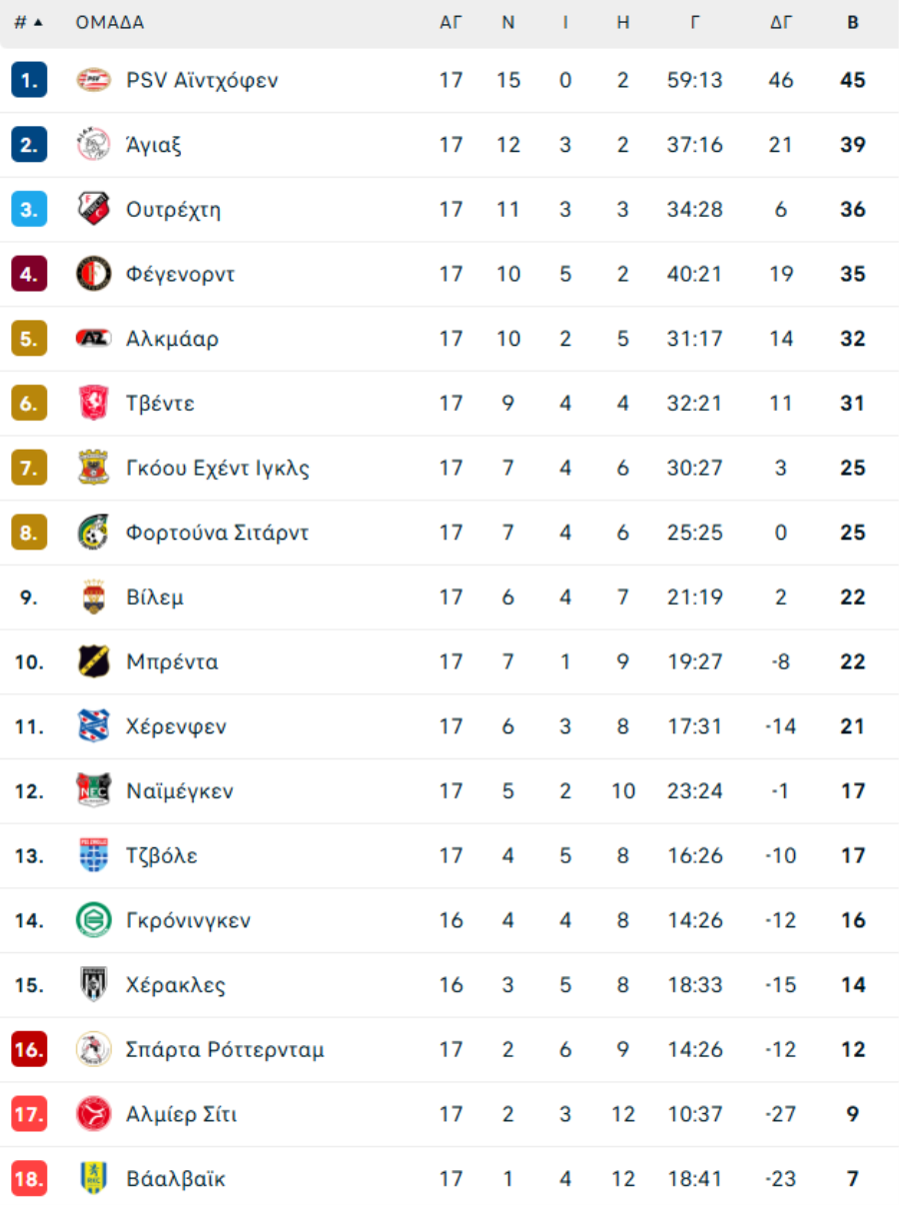
Task: Open the Σπάρτα Ρότερνταμ team link
Action: pos(226,1050)
